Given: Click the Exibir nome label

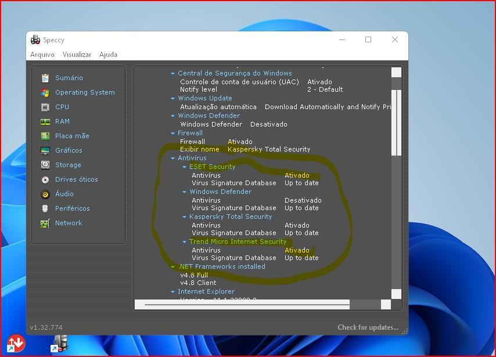Looking at the screenshot, I should pyautogui.click(x=200, y=150).
